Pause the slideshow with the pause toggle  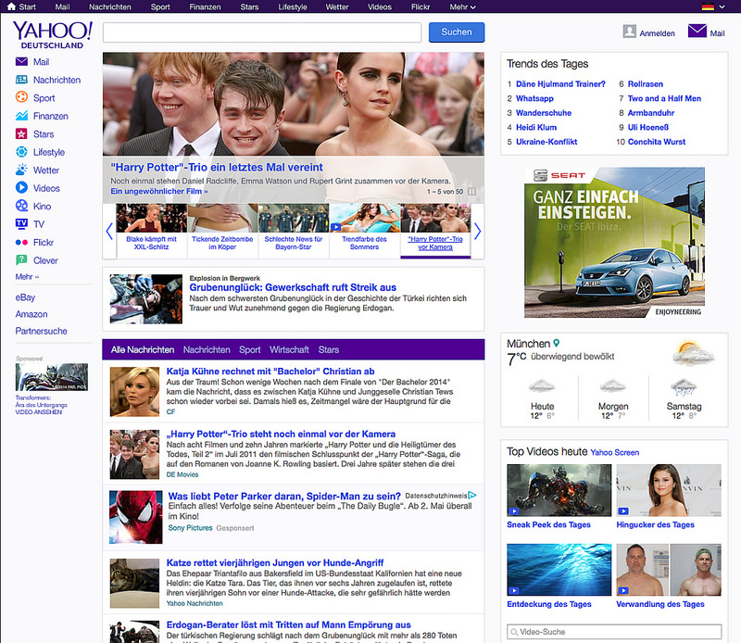(x=471, y=192)
